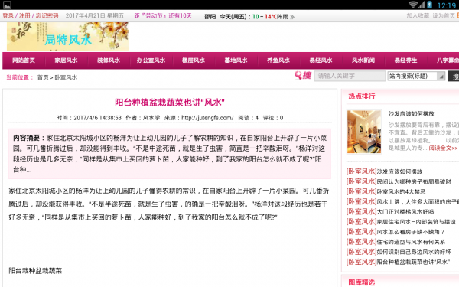Click 卧室风水 in the breadcrumb
459x287 pixels.
(66, 77)
